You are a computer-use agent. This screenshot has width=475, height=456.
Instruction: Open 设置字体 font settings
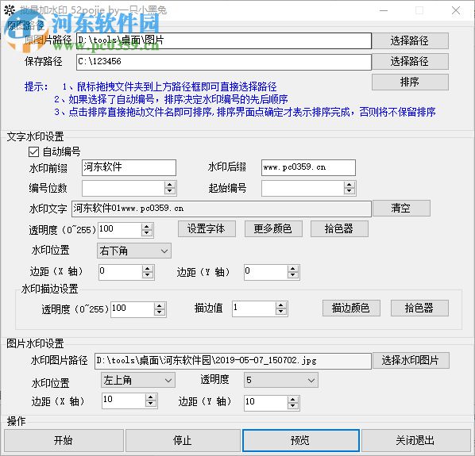(207, 228)
